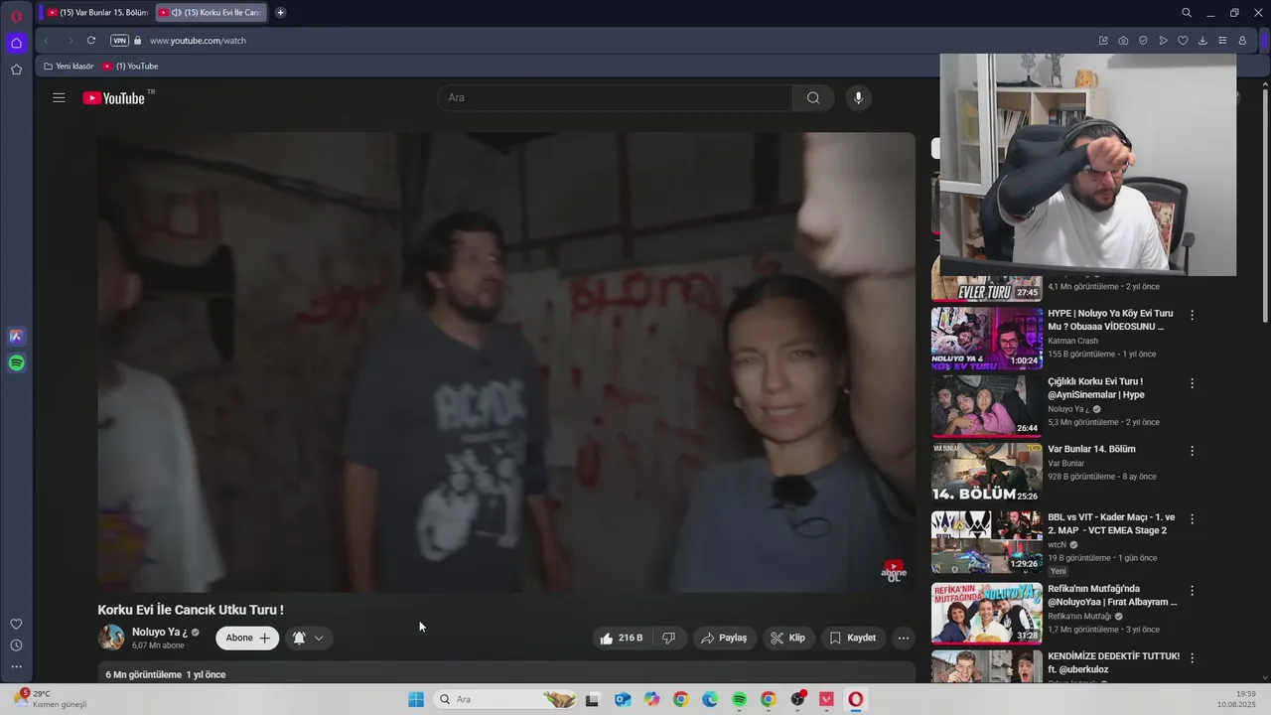Image resolution: width=1271 pixels, height=715 pixels.
Task: Take a snapshot with Opera camera icon
Action: 1123,41
